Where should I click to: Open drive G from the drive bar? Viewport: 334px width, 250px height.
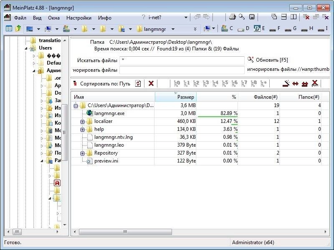[291, 28]
